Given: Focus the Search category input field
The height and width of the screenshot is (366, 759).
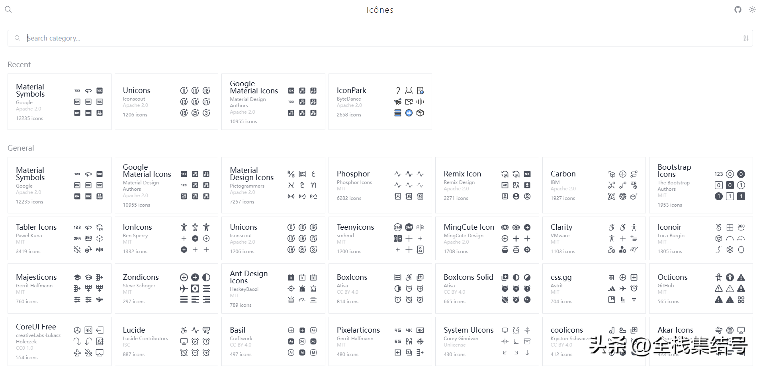Looking at the screenshot, I should (380, 38).
